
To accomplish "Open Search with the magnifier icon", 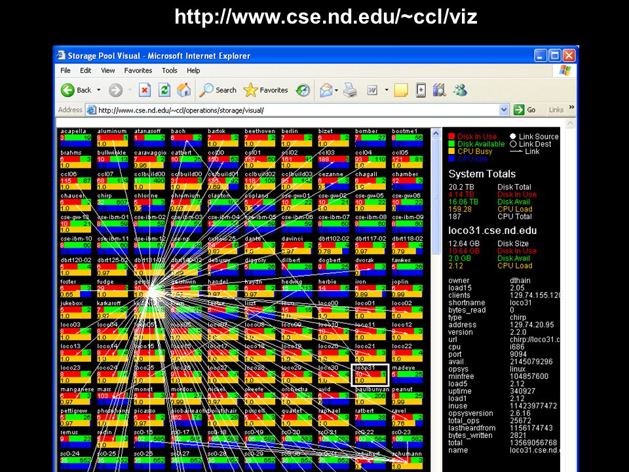I will [206, 90].
